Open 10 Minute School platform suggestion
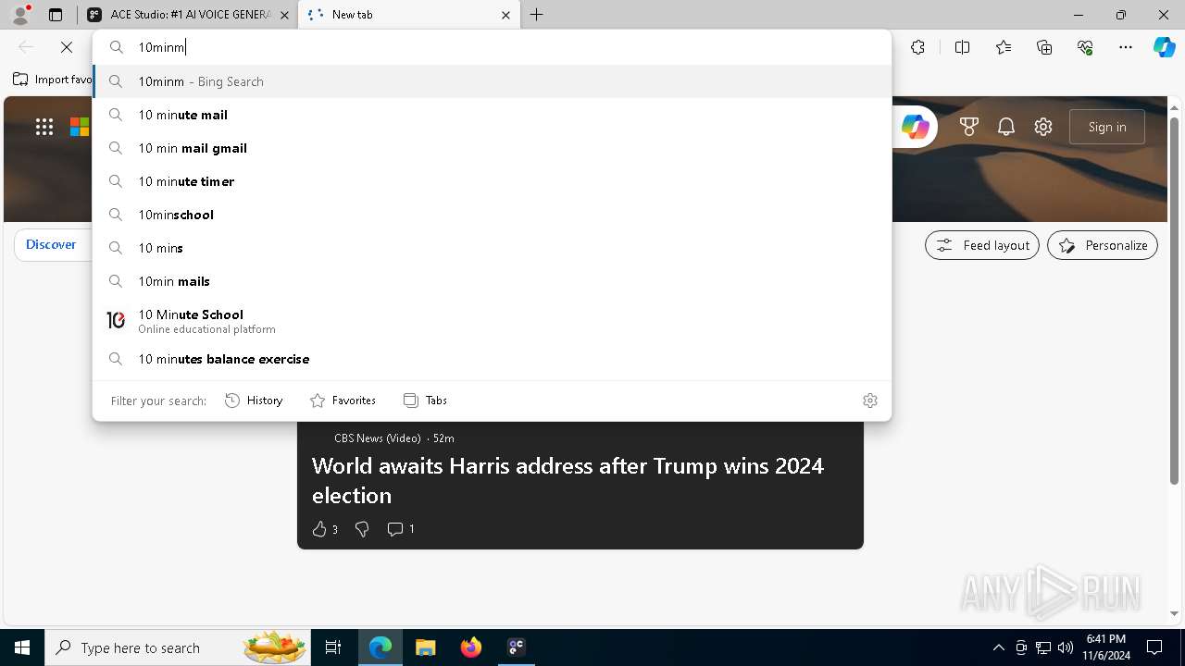Viewport: 1185px width, 666px height. [493, 320]
